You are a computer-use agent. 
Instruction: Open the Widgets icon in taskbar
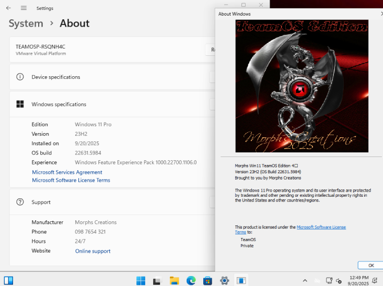(x=8, y=280)
